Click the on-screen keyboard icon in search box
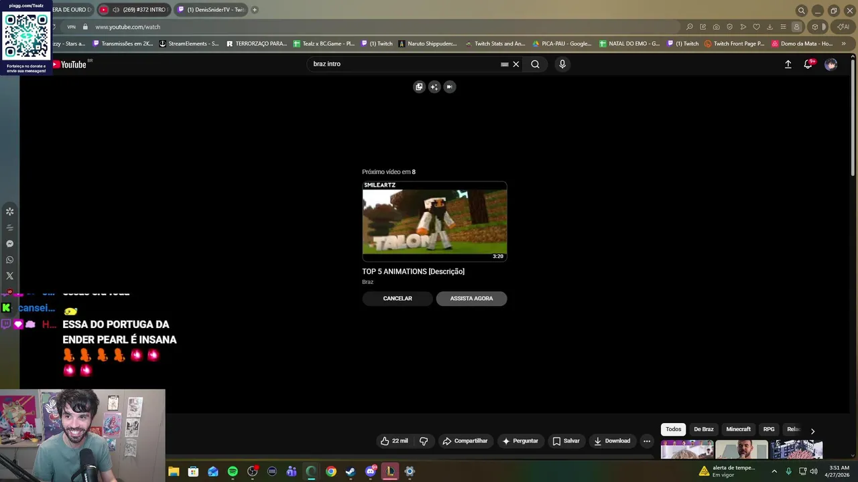Screen dimensions: 858x482 [505, 64]
